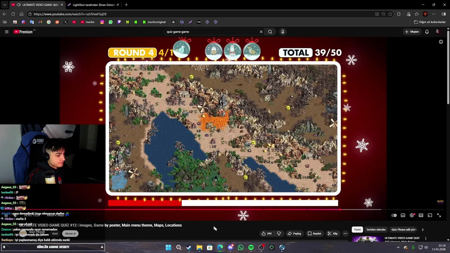Open the Reddit bookmark icon

coord(57,22)
